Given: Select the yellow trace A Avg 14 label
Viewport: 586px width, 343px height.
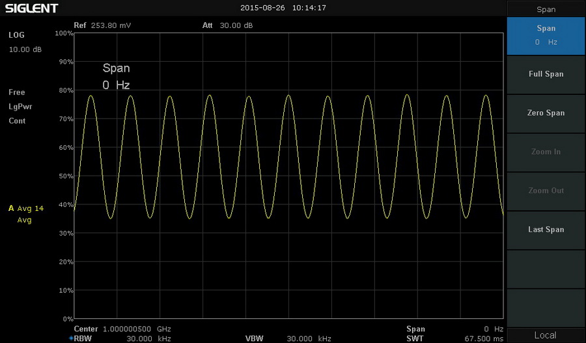Looking at the screenshot, I should (x=26, y=209).
